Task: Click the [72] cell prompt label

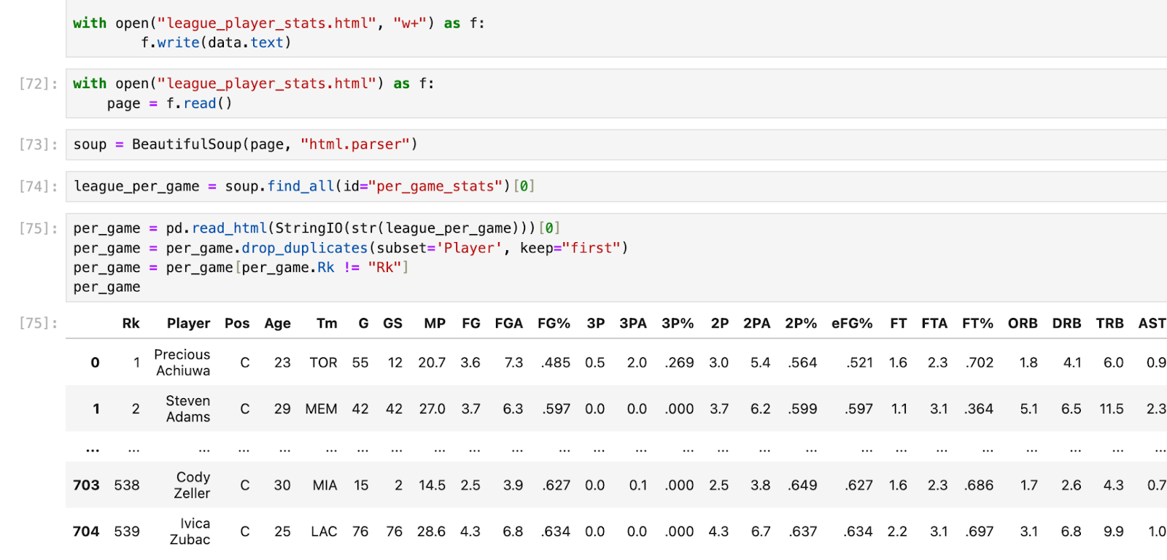Action: click(38, 84)
